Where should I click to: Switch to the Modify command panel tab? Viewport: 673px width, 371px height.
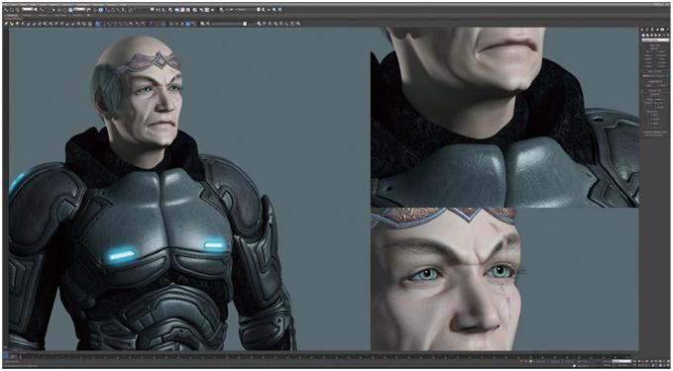click(x=647, y=30)
